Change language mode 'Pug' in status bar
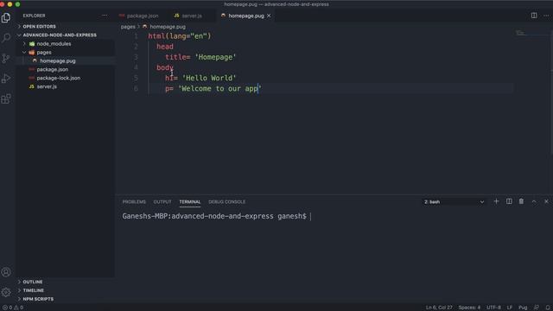Viewport: 553px width, 311px height. pyautogui.click(x=523, y=308)
